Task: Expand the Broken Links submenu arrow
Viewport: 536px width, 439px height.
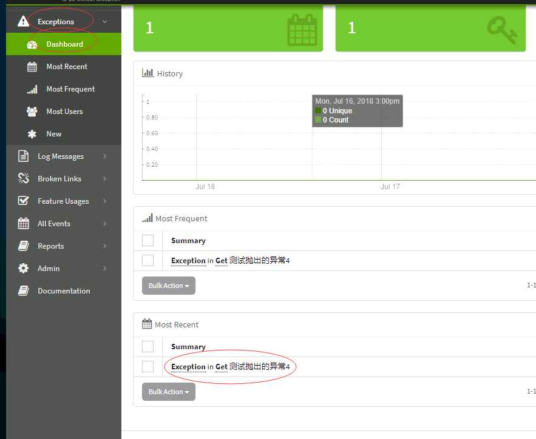Action: pos(104,178)
